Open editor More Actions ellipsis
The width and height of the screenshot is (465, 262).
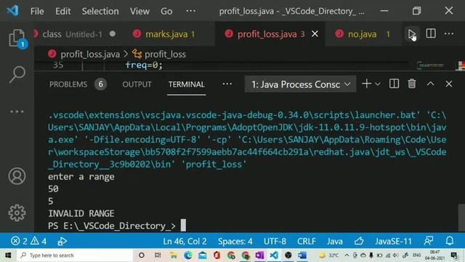pyautogui.click(x=449, y=33)
